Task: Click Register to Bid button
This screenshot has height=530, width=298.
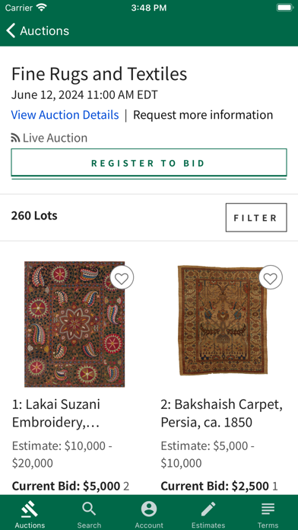Action: (149, 163)
